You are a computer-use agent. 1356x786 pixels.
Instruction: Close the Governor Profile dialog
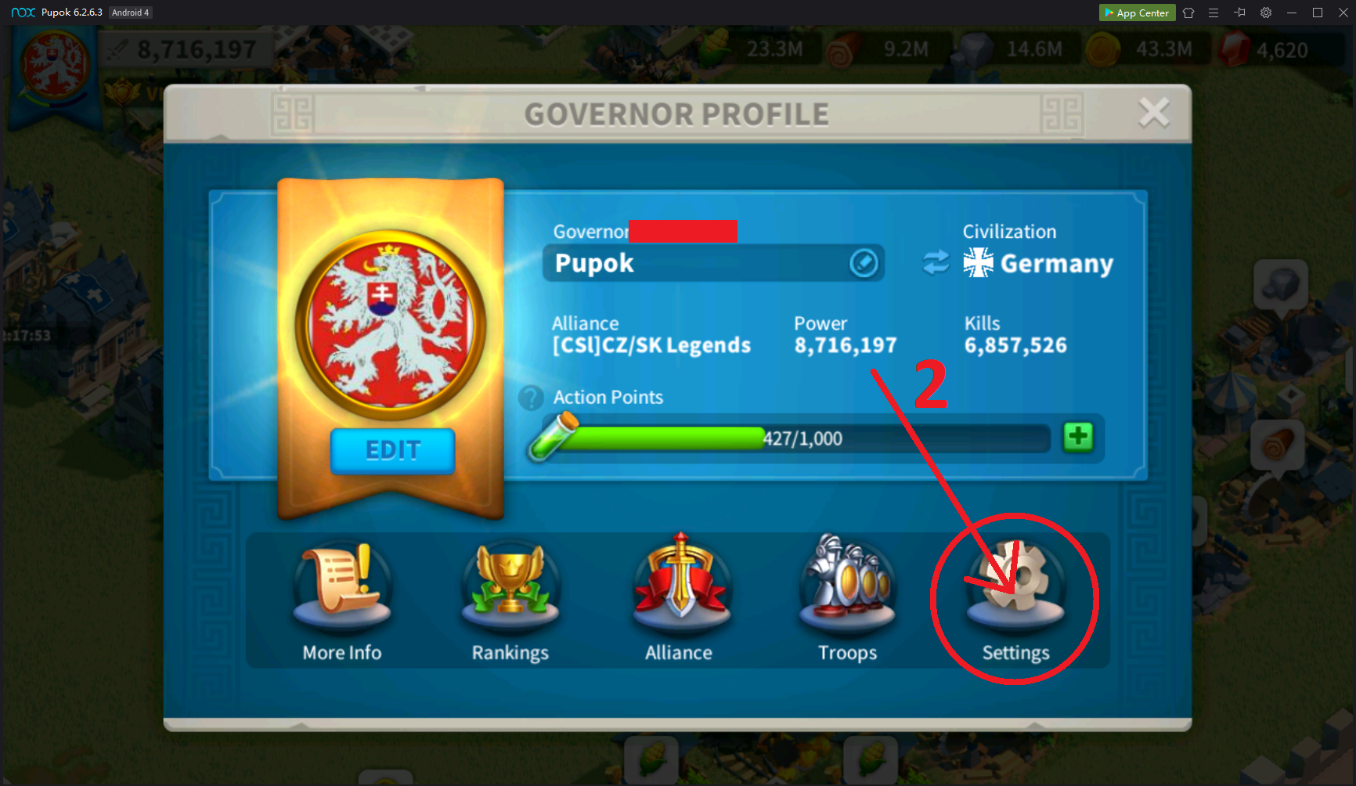1153,113
